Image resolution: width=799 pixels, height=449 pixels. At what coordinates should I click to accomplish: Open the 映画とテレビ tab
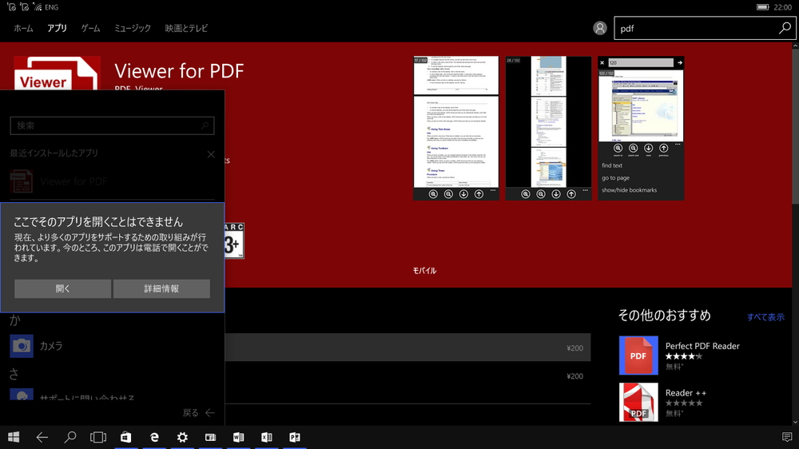click(186, 28)
